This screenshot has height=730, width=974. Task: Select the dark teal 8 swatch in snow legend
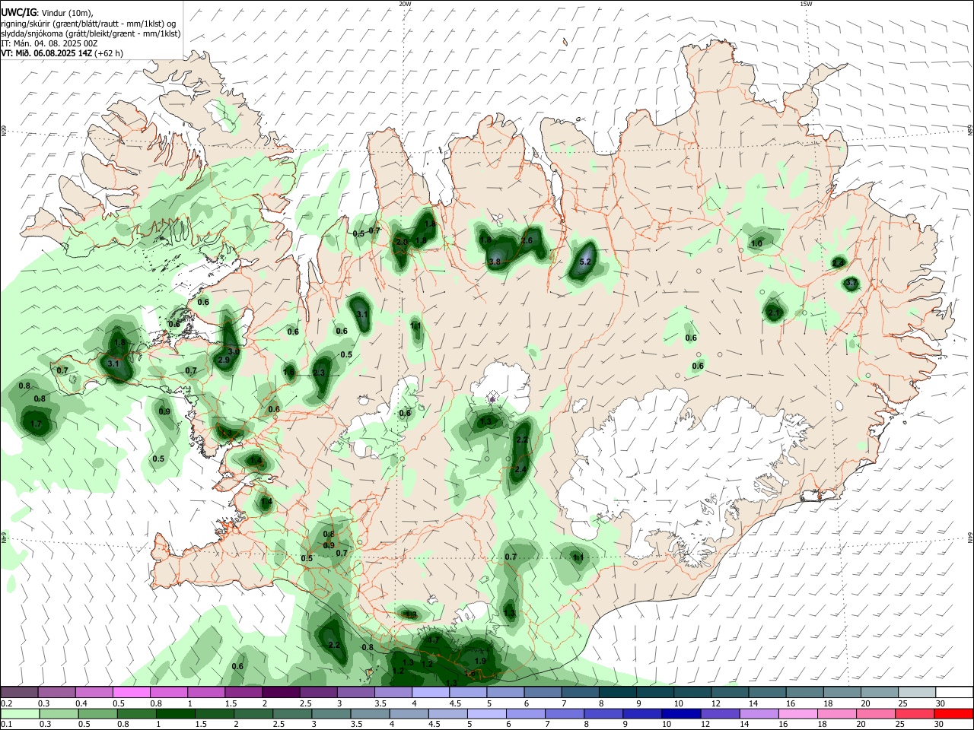pyautogui.click(x=618, y=693)
